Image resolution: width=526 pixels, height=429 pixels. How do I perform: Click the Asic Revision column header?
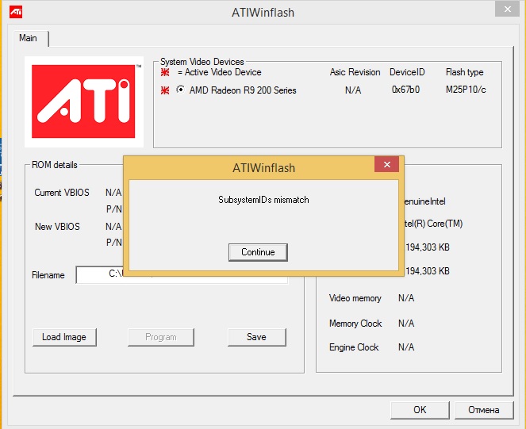pos(355,72)
